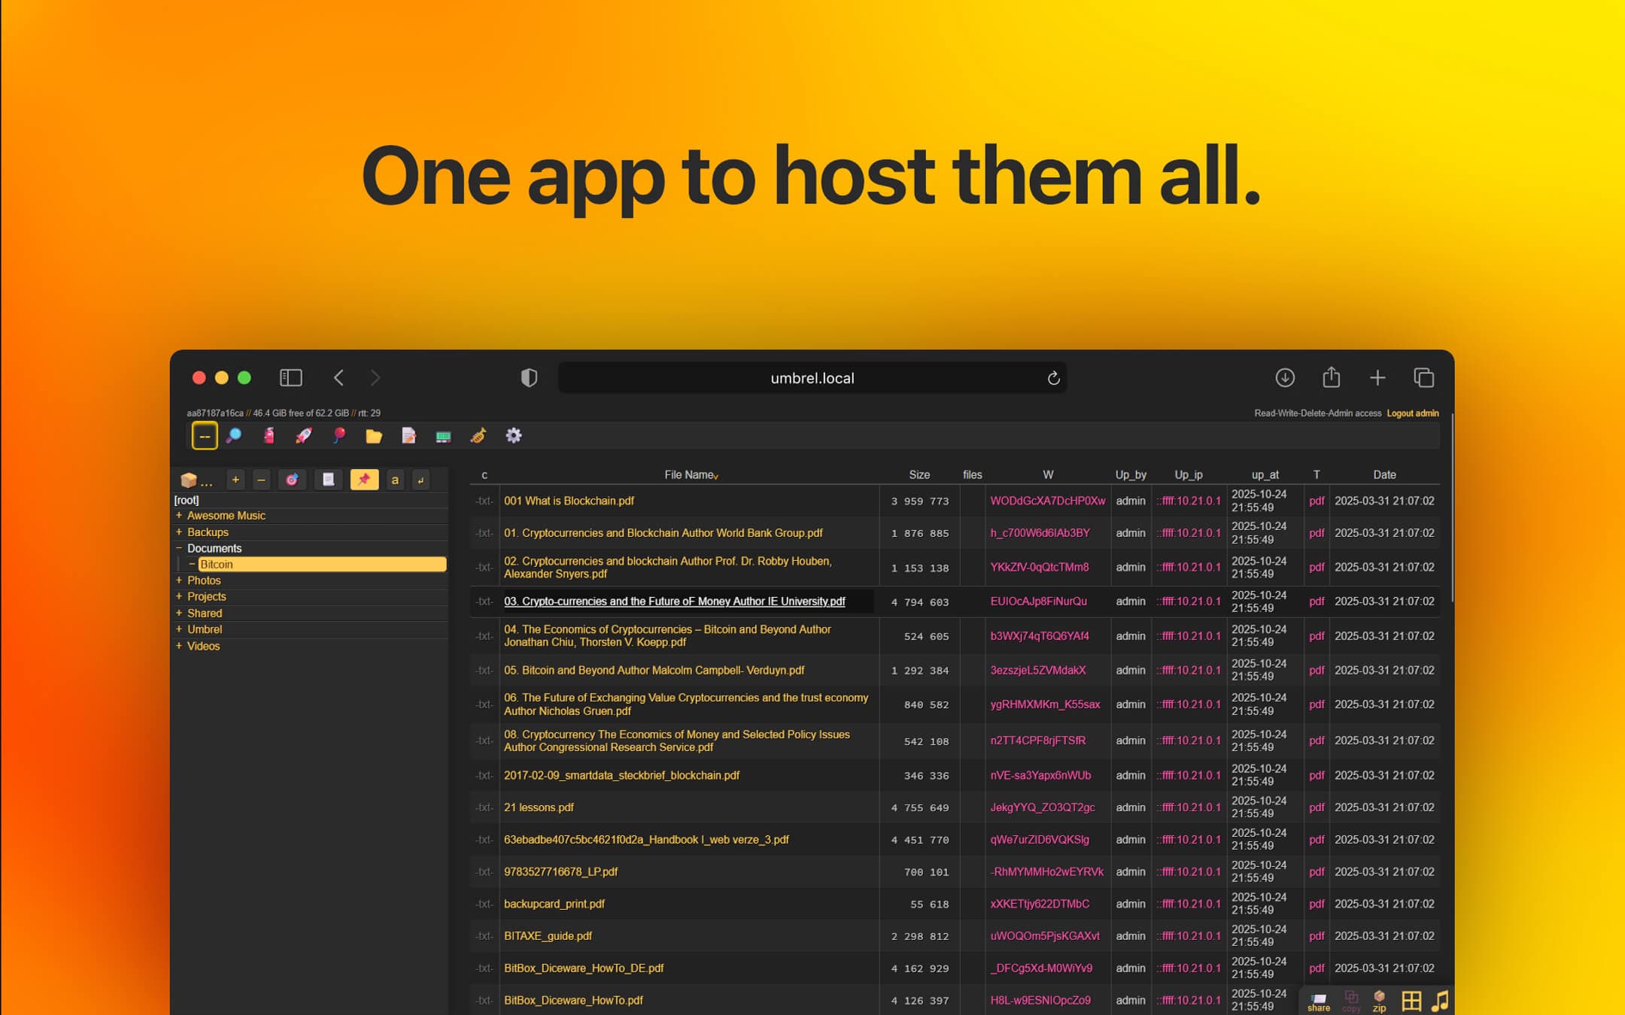Toggle the 'a' option in the sidebar
The width and height of the screenshot is (1625, 1015).
[394, 480]
